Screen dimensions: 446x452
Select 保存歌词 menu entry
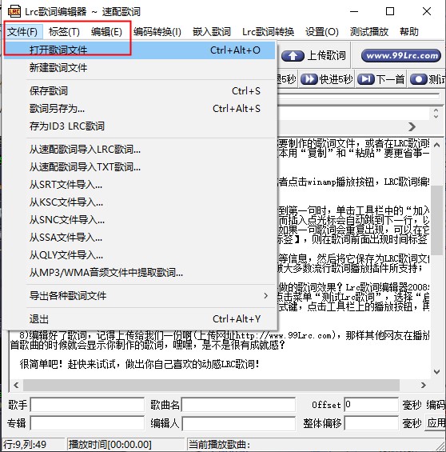(x=139, y=91)
